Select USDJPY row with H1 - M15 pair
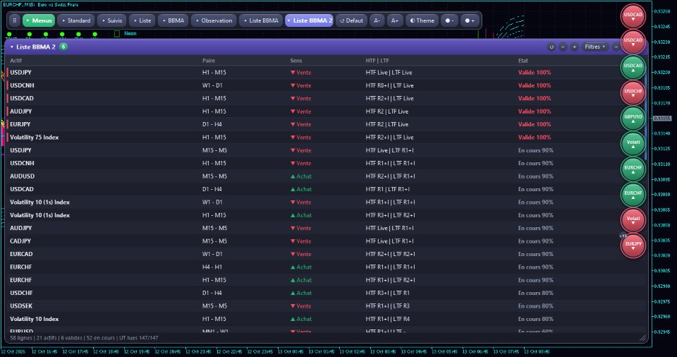The height and width of the screenshot is (357, 677). (326, 72)
